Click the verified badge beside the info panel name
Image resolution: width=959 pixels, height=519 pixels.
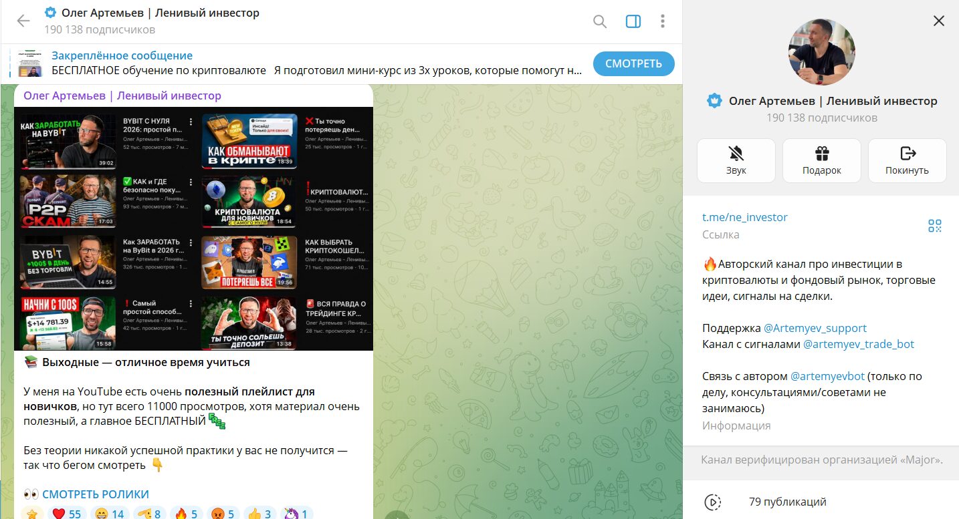point(715,101)
